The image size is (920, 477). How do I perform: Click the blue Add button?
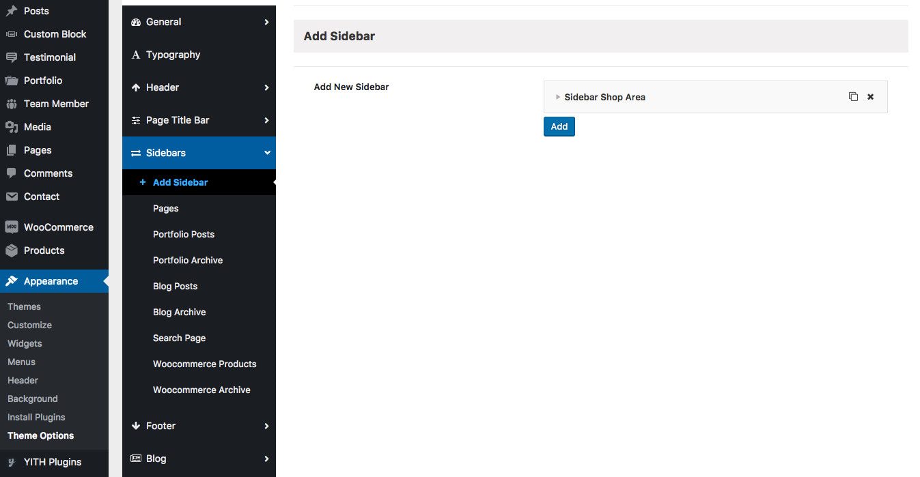(x=559, y=126)
